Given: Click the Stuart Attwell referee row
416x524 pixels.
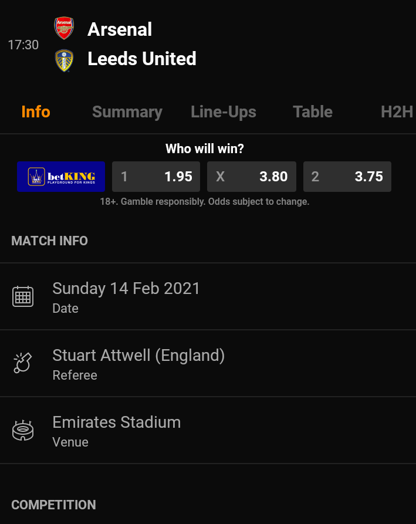Looking at the screenshot, I should [x=208, y=364].
